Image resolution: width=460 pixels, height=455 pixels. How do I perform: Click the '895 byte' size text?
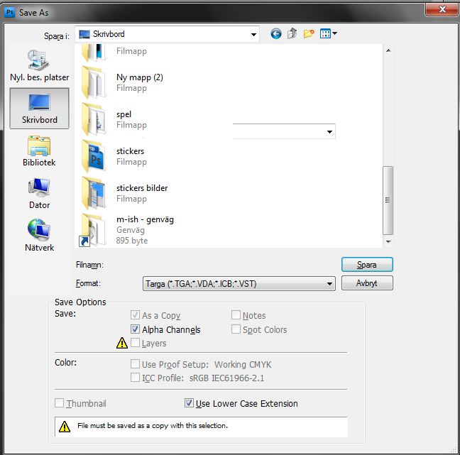[132, 241]
